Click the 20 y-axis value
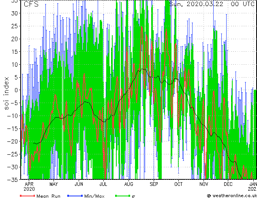257x198 pixels. 15,39
